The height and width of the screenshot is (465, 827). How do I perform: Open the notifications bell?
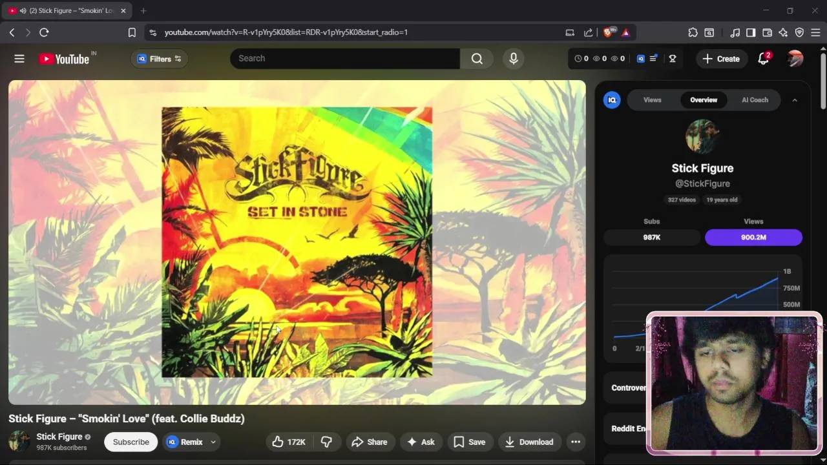764,59
